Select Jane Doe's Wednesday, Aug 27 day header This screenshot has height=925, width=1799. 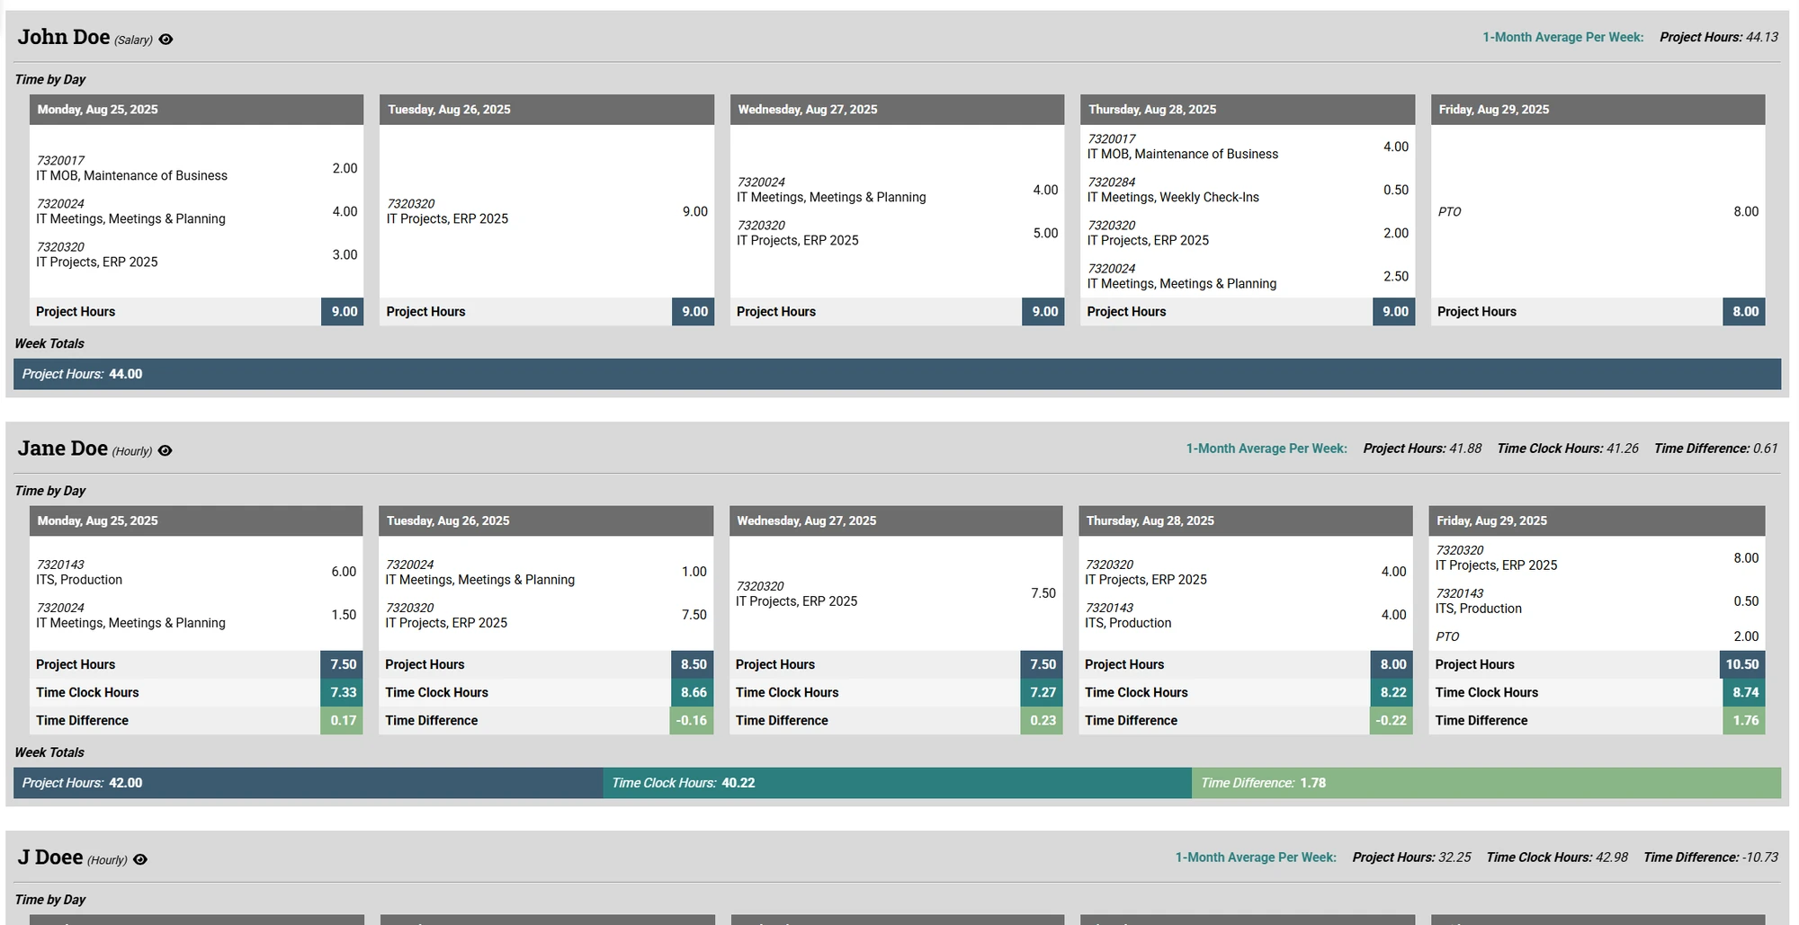896,521
